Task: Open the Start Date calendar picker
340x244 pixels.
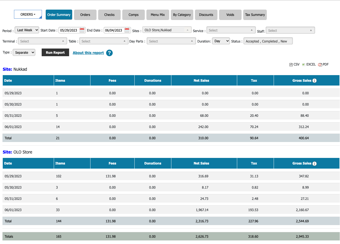Action: coord(82,30)
